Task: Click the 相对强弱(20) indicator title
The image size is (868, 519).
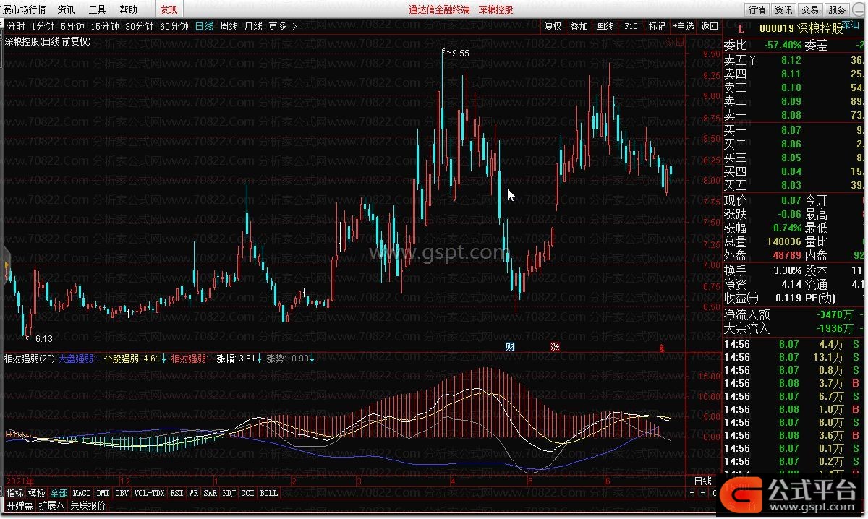Action: tap(30, 358)
